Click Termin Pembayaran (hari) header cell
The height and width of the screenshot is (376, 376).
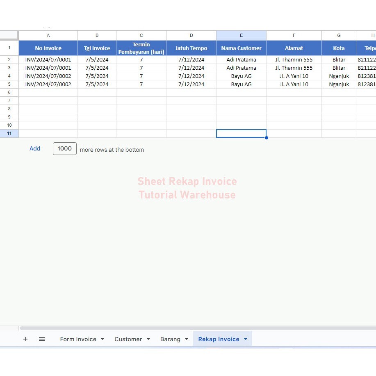click(x=141, y=48)
